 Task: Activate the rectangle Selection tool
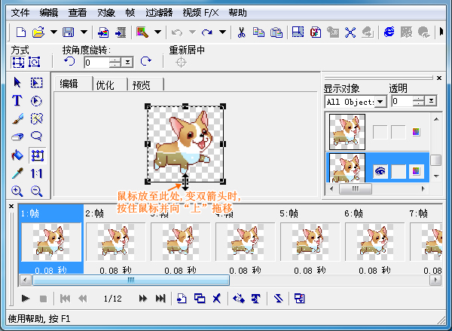coord(37,83)
